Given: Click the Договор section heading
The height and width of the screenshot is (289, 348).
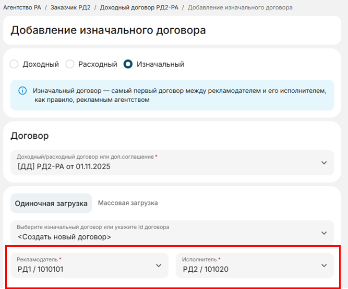Looking at the screenshot, I should click(x=30, y=136).
